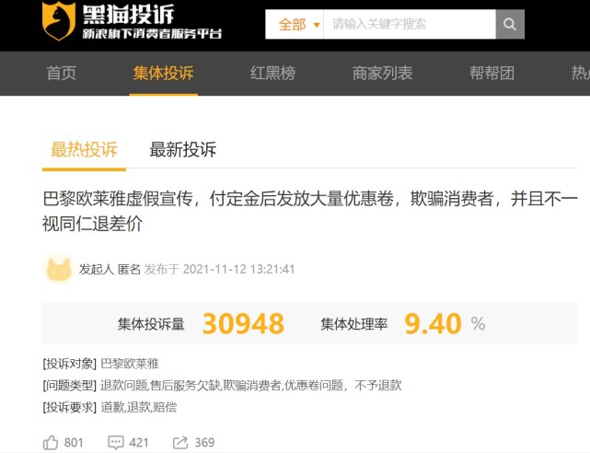The height and width of the screenshot is (453, 590).
Task: Click the like count 801
Action: pos(74,443)
